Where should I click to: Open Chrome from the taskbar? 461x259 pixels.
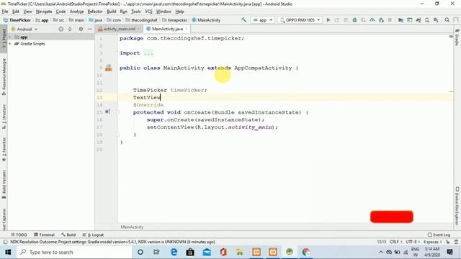pyautogui.click(x=305, y=252)
